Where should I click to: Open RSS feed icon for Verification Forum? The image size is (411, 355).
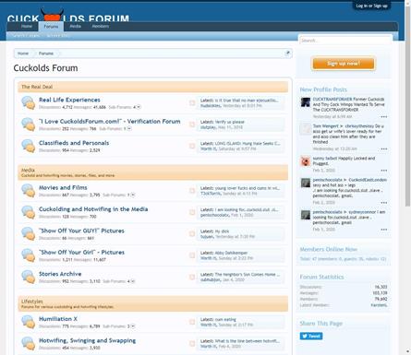click(192, 124)
